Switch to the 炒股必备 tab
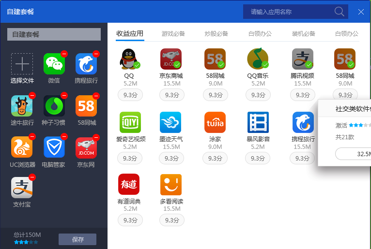 tap(216, 33)
